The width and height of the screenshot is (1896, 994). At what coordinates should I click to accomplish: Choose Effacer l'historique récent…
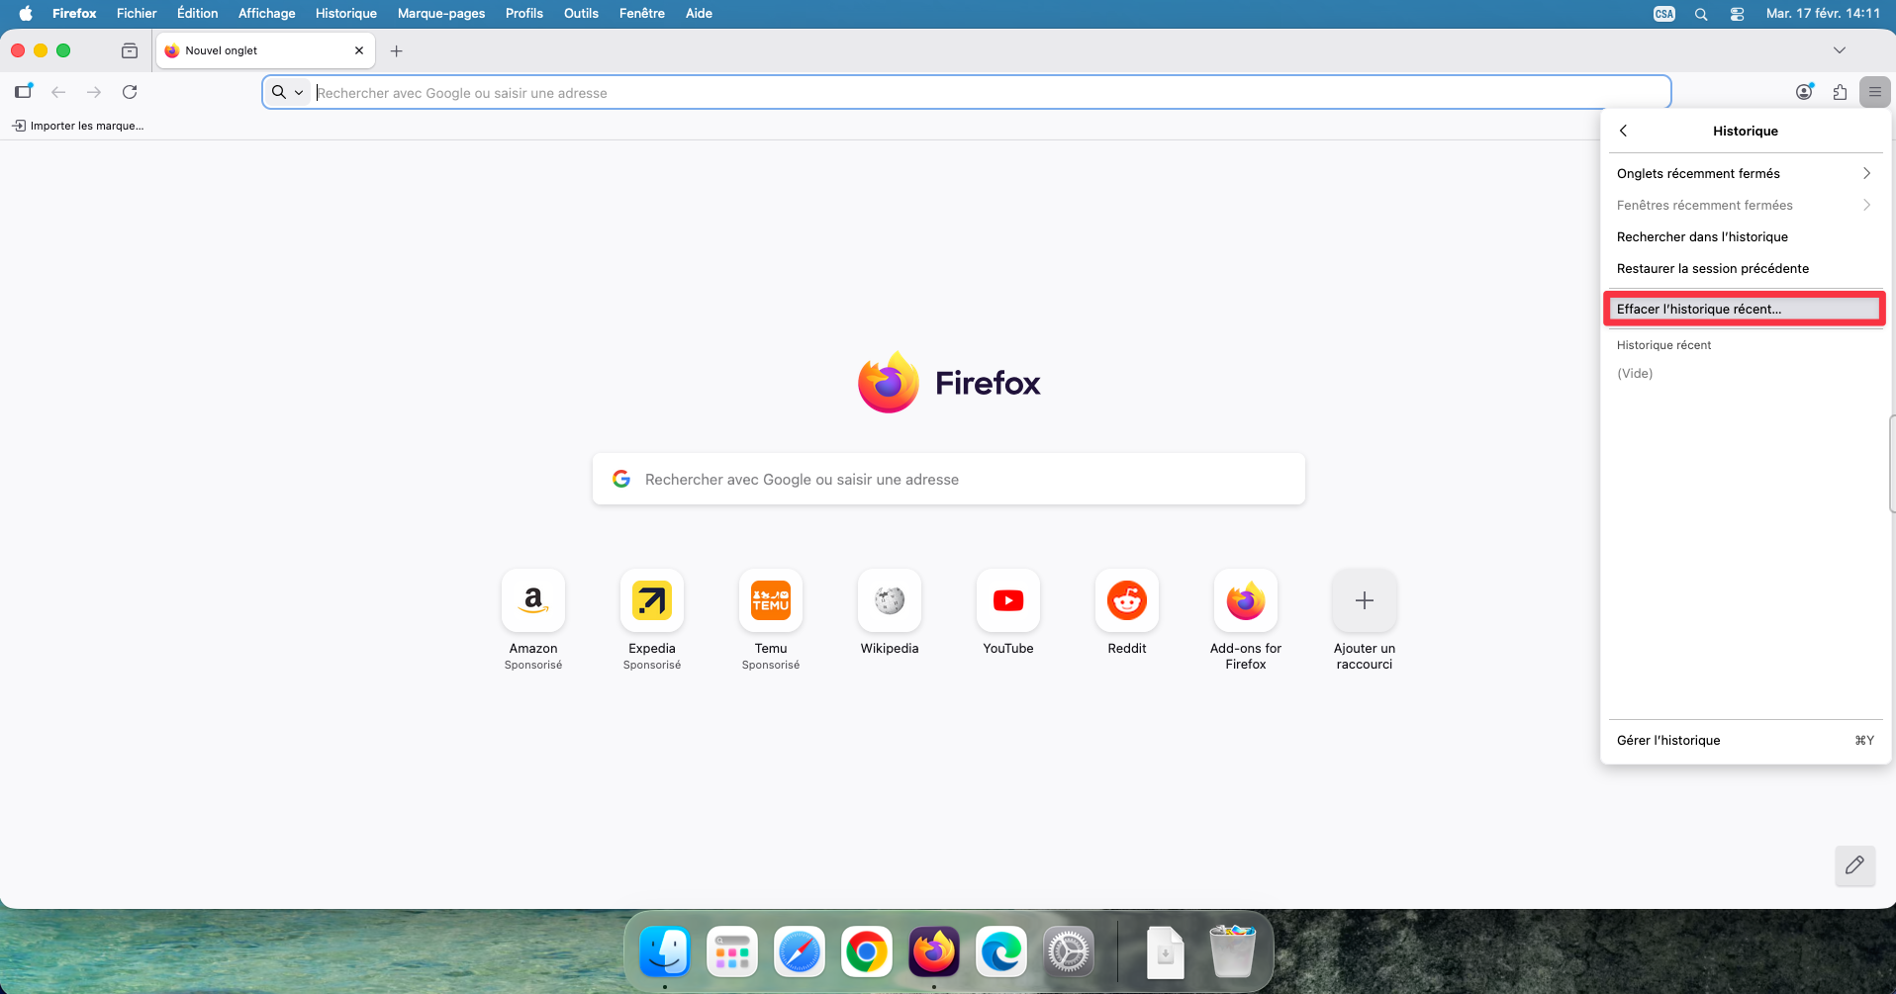tap(1746, 309)
